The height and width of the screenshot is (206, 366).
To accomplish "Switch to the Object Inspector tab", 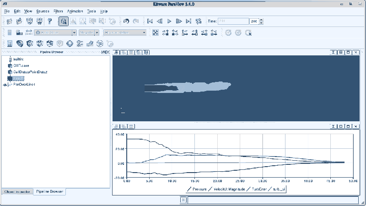I will pos(17,192).
